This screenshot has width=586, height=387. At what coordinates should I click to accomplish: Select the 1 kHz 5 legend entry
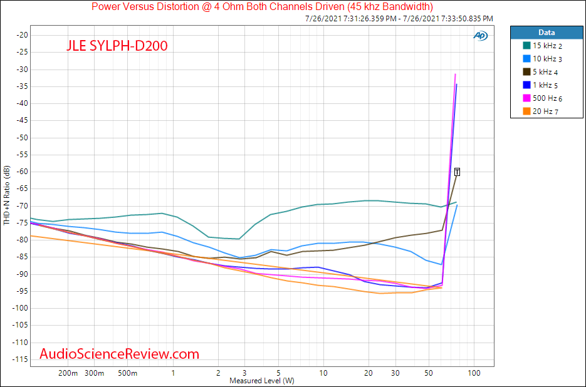[x=540, y=85]
